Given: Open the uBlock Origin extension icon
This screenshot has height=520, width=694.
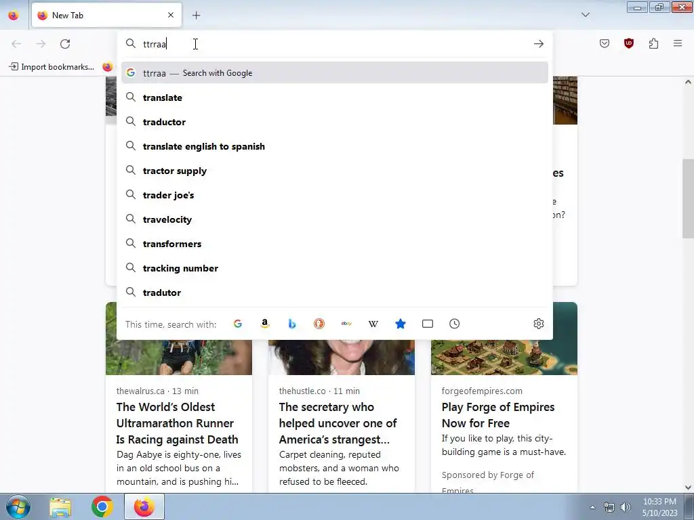Looking at the screenshot, I should point(628,43).
